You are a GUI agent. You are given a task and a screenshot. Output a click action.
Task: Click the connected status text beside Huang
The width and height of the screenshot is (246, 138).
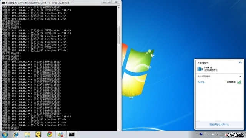point(231,82)
